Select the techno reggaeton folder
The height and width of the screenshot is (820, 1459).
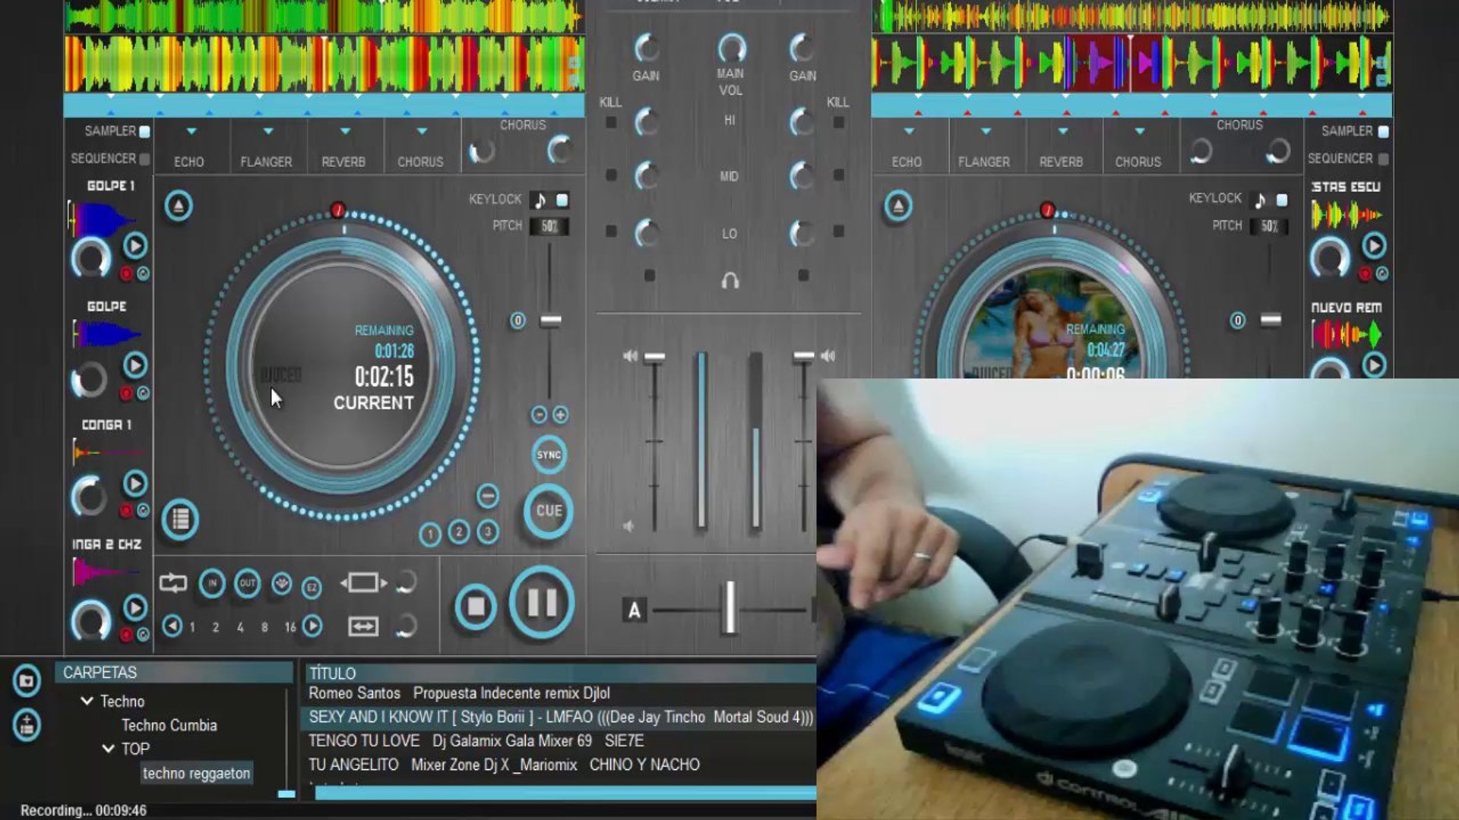point(196,773)
